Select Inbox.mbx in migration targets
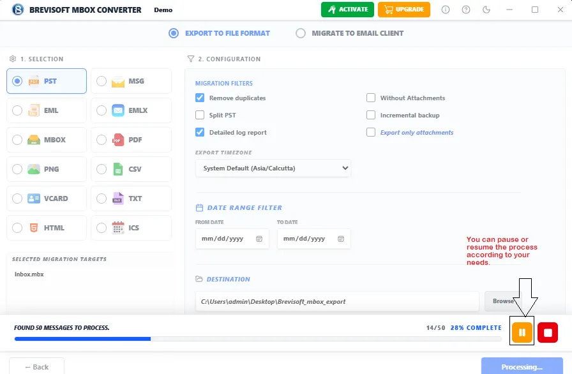Image resolution: width=572 pixels, height=374 pixels. [29, 274]
